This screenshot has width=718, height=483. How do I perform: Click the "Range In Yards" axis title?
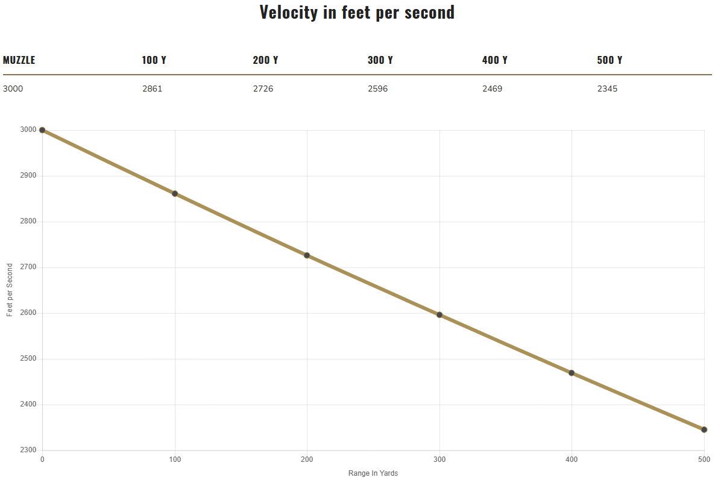[x=373, y=473]
